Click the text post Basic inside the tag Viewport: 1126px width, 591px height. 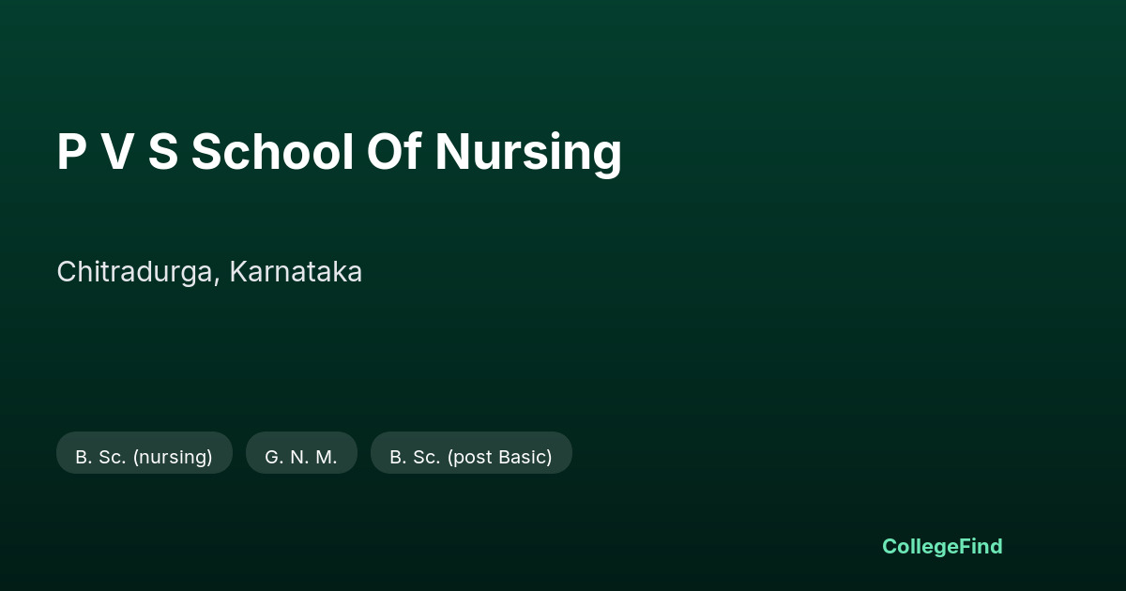[499, 458]
